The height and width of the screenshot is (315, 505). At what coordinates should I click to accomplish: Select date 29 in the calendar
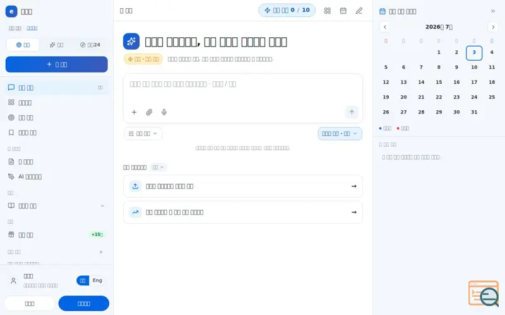[x=439, y=112]
